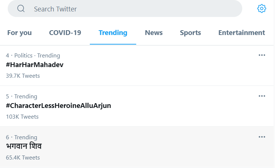Open the #CharacterLessHeroineAlluArjun hashtag
Screen dimensions: 275x168
[x=59, y=106]
